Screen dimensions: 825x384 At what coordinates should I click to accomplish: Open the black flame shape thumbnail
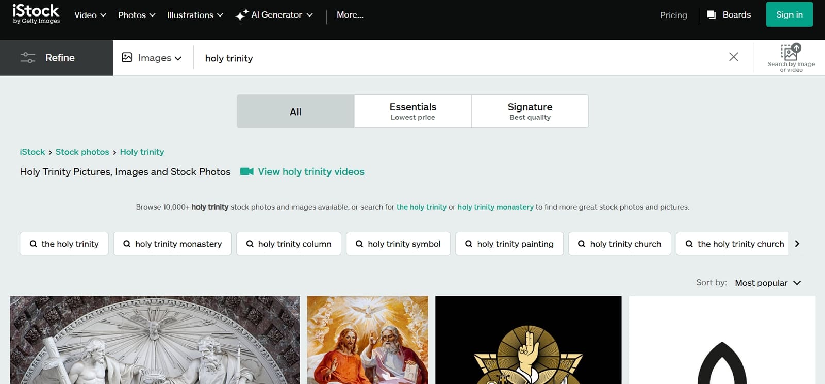coord(722,340)
